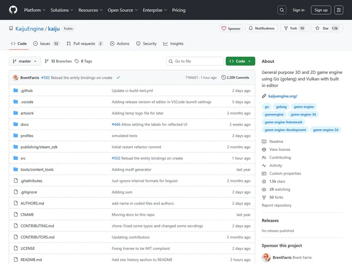Click BrentFarris avatar next to latest commit
352x264 pixels.
[x=15, y=78]
